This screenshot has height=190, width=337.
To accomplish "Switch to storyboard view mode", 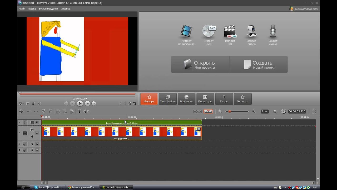I will coord(198,112).
